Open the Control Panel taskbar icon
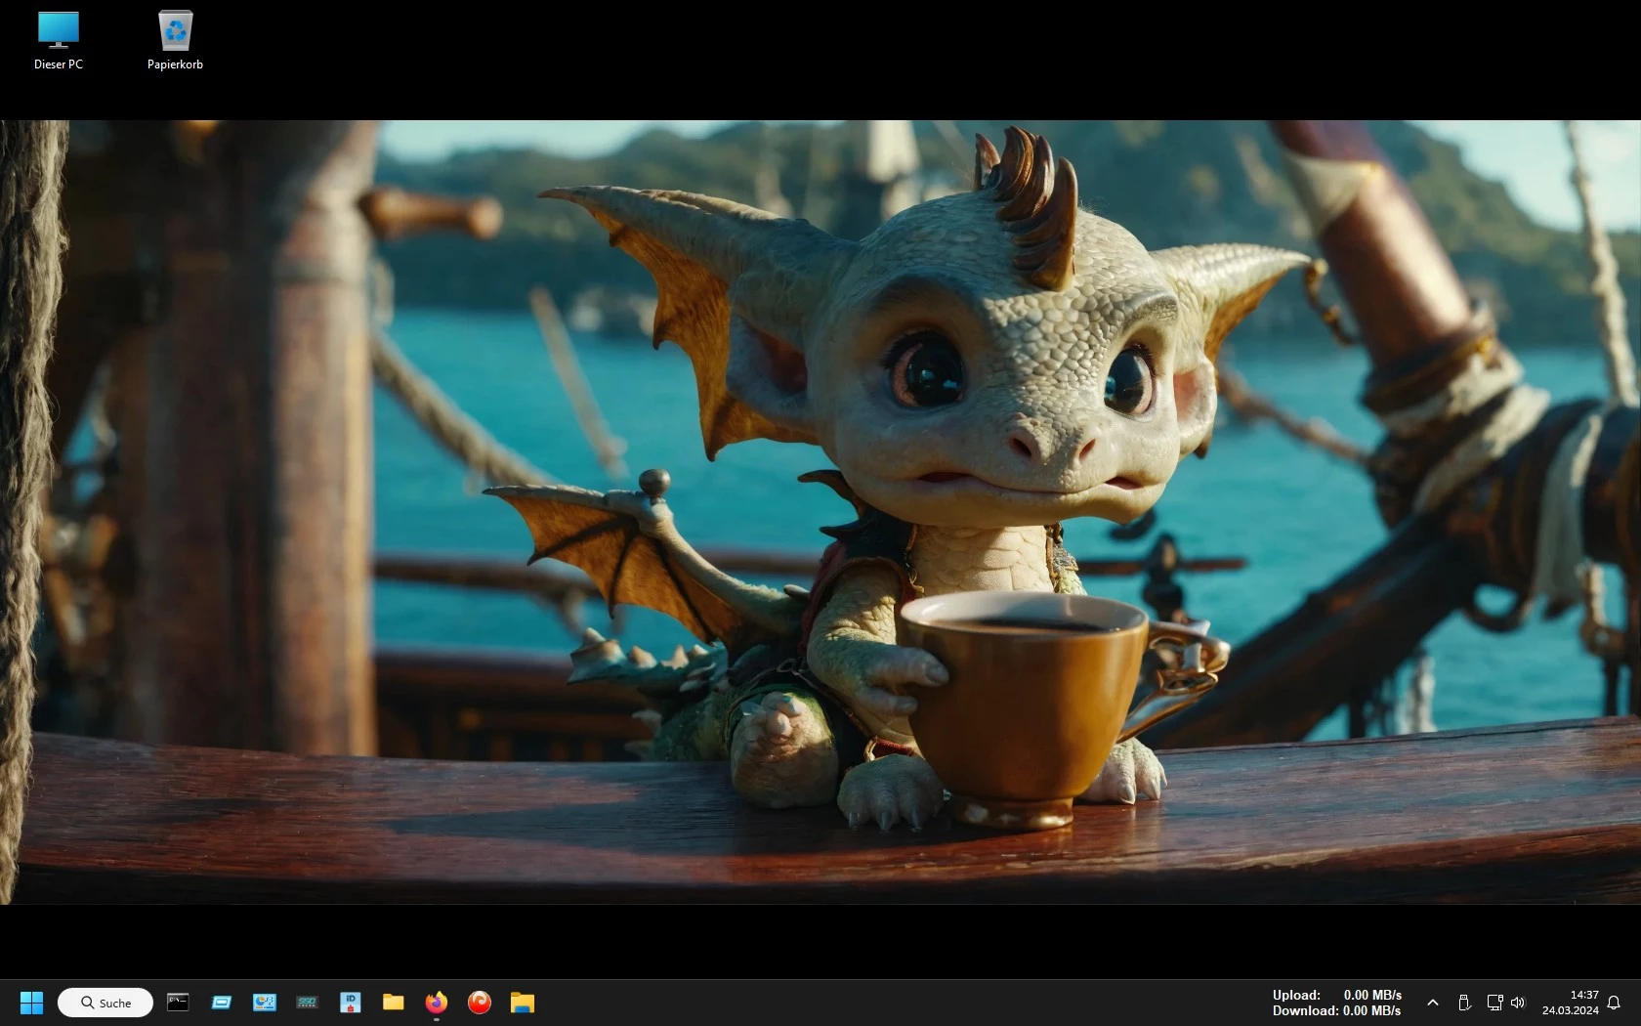The width and height of the screenshot is (1641, 1026). pyautogui.click(x=265, y=1002)
